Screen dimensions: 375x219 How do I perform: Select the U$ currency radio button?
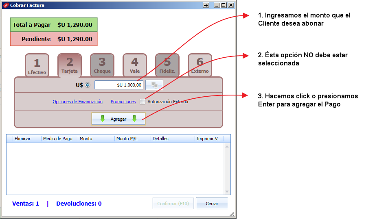click(88, 85)
